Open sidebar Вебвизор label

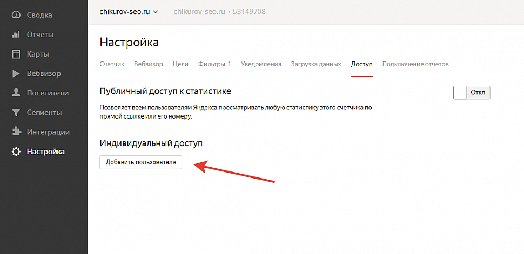click(x=44, y=73)
